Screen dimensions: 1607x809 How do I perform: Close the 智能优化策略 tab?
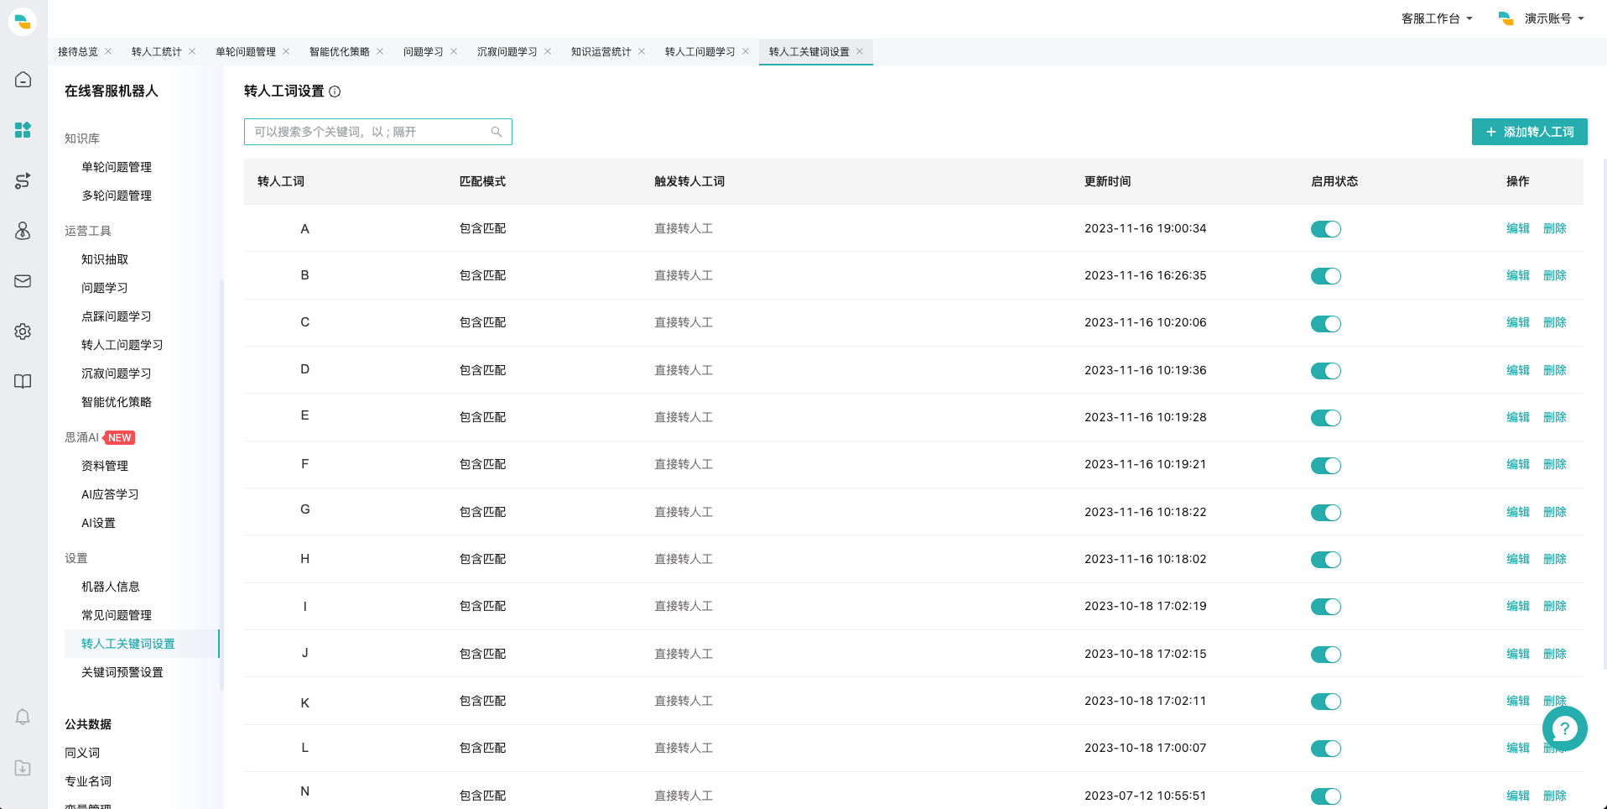(x=380, y=51)
